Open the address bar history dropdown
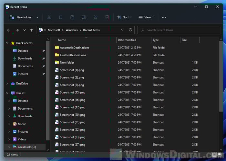Viewport: 226px width, 161px height. [x=122, y=30]
